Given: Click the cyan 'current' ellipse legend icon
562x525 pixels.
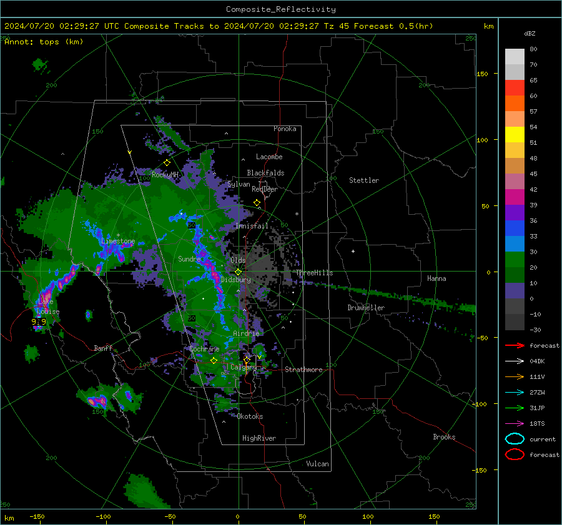Looking at the screenshot, I should coord(515,439).
